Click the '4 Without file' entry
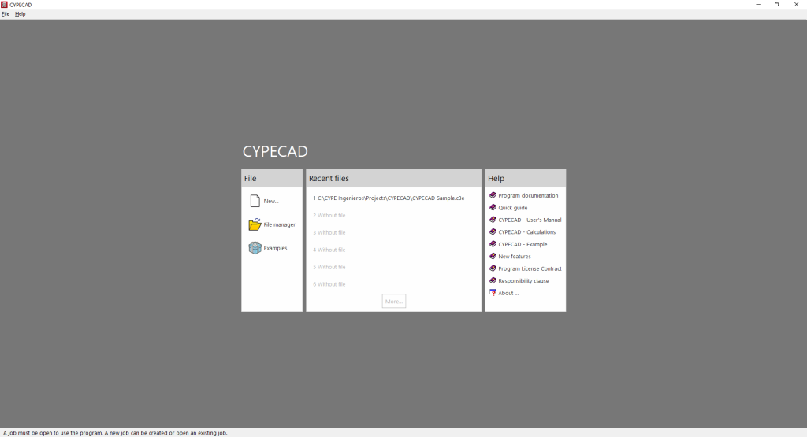This screenshot has width=807, height=437. 329,250
